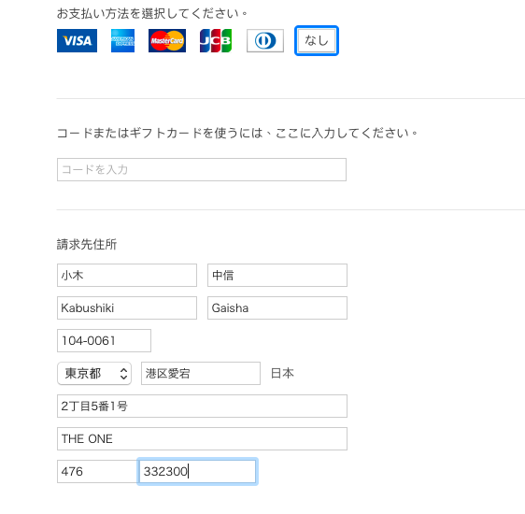Edit the city field 港区愛宕
This screenshot has width=525, height=514.
(x=201, y=374)
